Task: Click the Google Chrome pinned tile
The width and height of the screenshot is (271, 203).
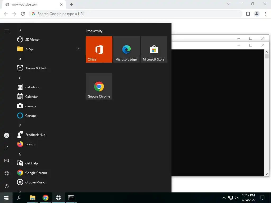Action: (x=99, y=86)
